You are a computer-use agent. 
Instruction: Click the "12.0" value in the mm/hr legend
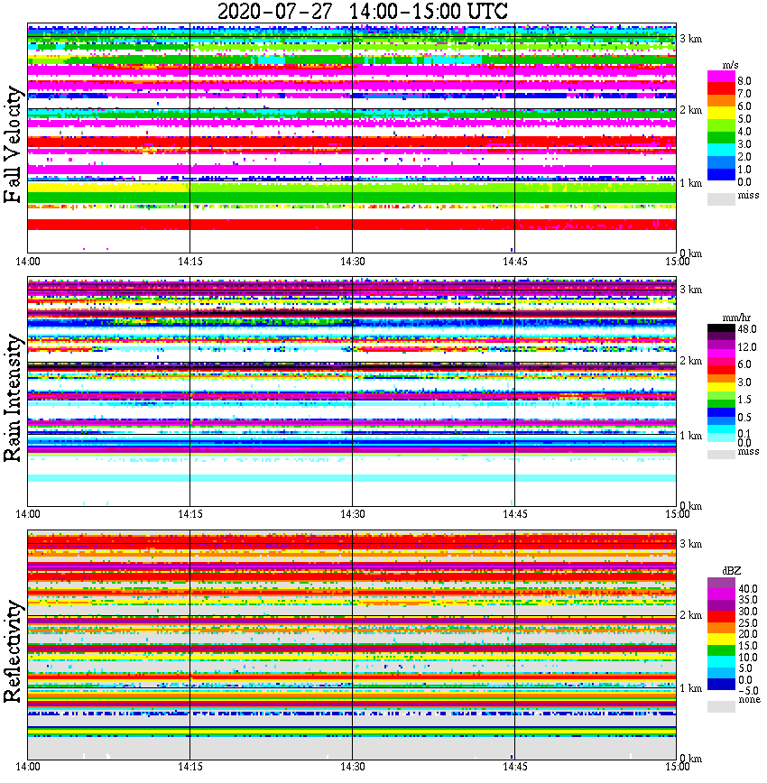(x=747, y=347)
